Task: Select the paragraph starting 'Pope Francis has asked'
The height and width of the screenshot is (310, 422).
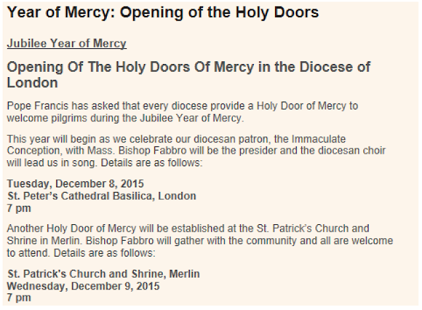Action: 183,112
